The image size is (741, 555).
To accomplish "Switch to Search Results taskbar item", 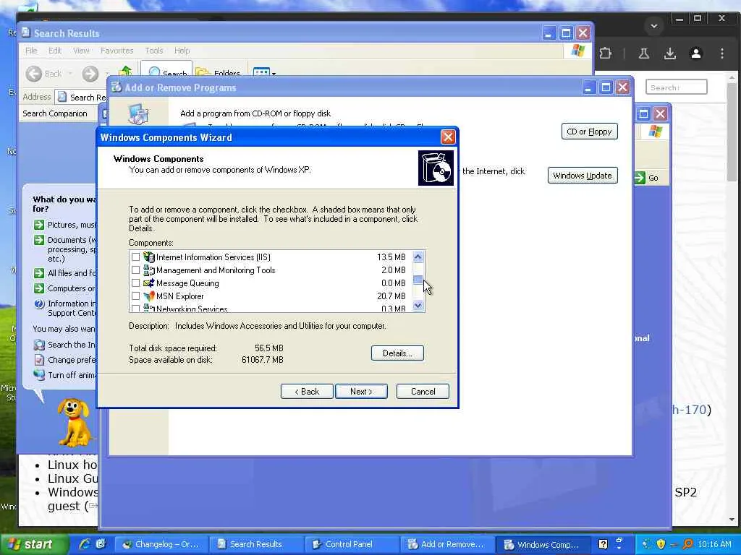I will pyautogui.click(x=255, y=545).
